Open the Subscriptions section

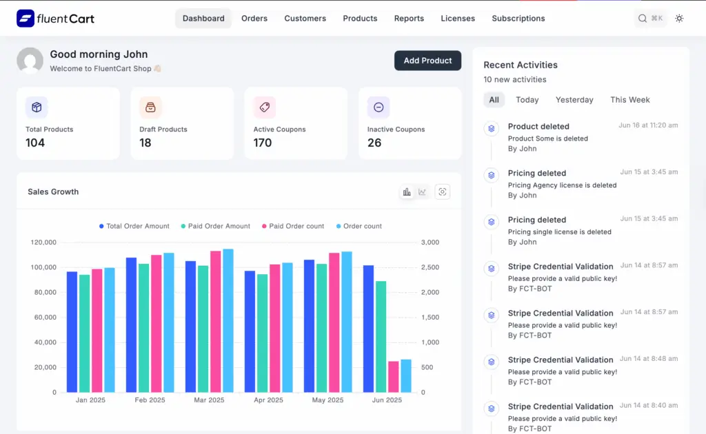click(518, 18)
